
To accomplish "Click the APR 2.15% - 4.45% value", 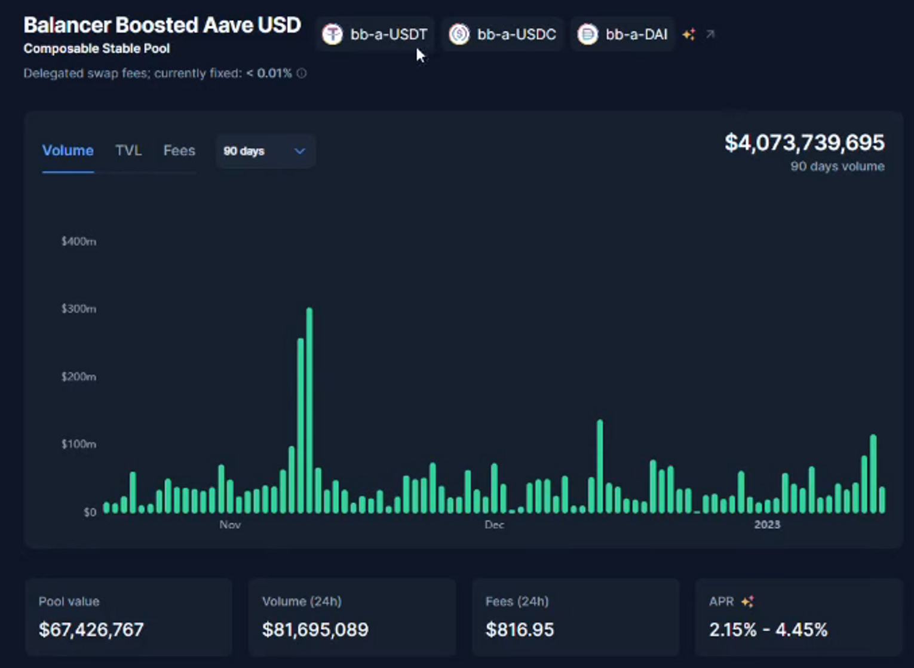I will click(768, 630).
